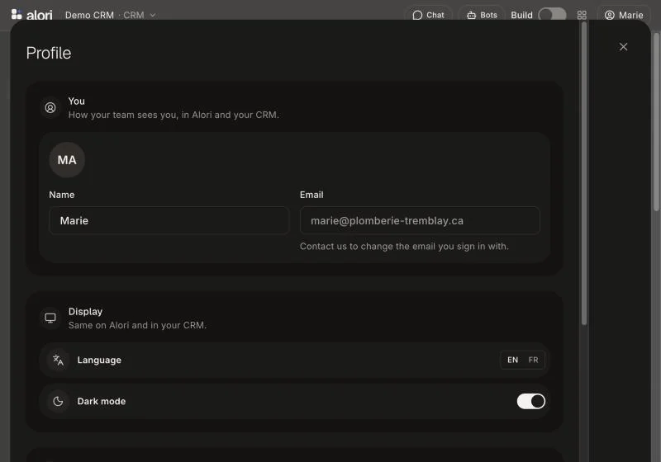Select EN language option
Viewport: 661px width, 462px height.
click(x=512, y=361)
